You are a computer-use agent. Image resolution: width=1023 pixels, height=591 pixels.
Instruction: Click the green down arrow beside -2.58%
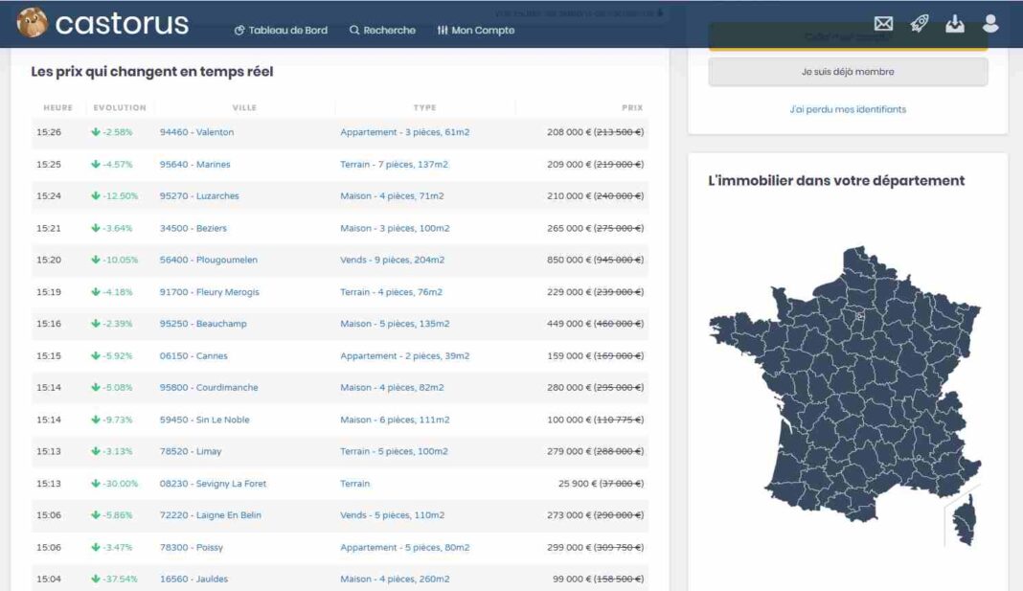tap(96, 131)
